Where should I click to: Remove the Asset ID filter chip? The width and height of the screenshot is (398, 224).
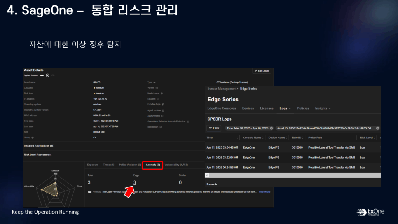click(x=377, y=128)
